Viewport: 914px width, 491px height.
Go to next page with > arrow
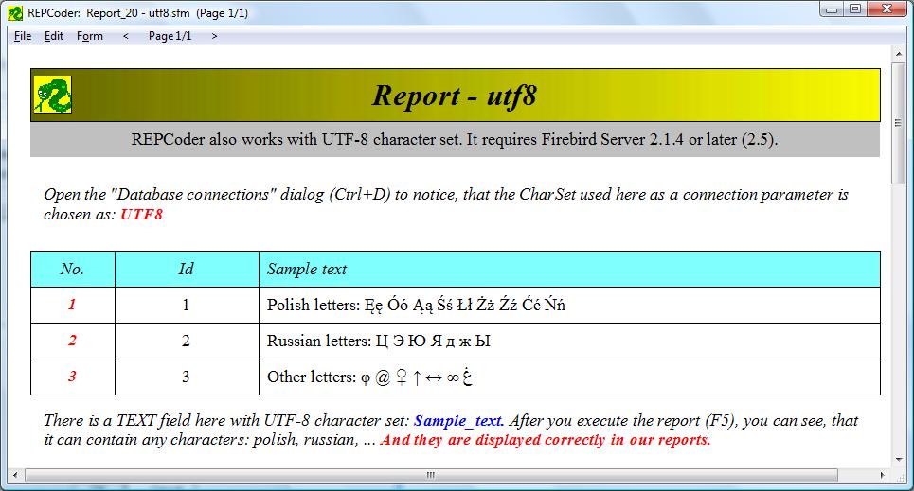[214, 36]
